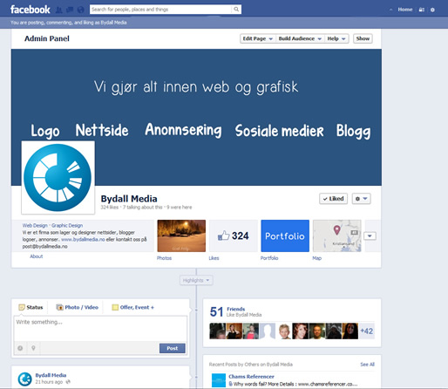
Task: Click the Photos label link
Action: pyautogui.click(x=164, y=258)
